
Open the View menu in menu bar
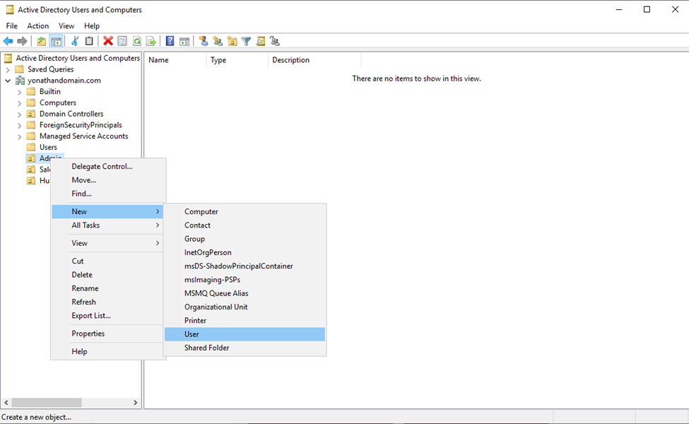coord(66,26)
